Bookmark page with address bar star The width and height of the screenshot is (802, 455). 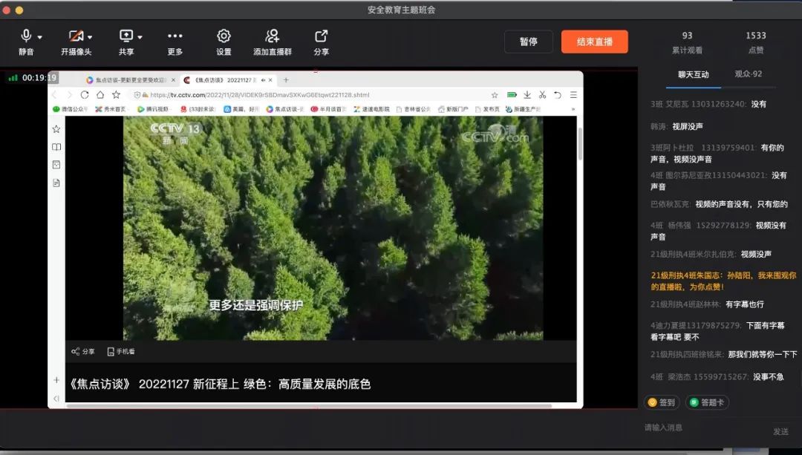(495, 95)
